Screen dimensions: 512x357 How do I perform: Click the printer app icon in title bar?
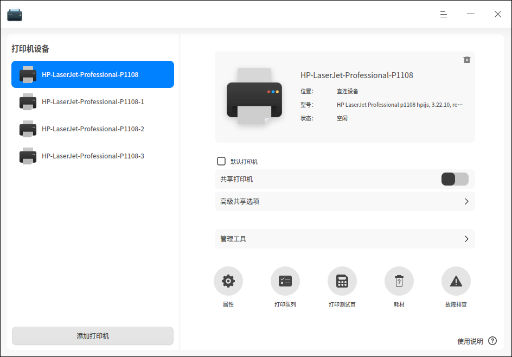(15, 15)
